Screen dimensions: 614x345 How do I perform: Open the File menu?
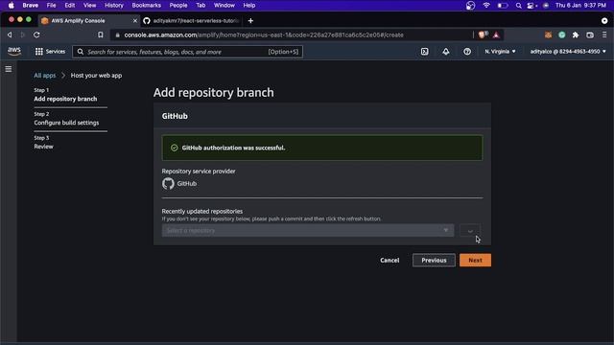pos(51,6)
